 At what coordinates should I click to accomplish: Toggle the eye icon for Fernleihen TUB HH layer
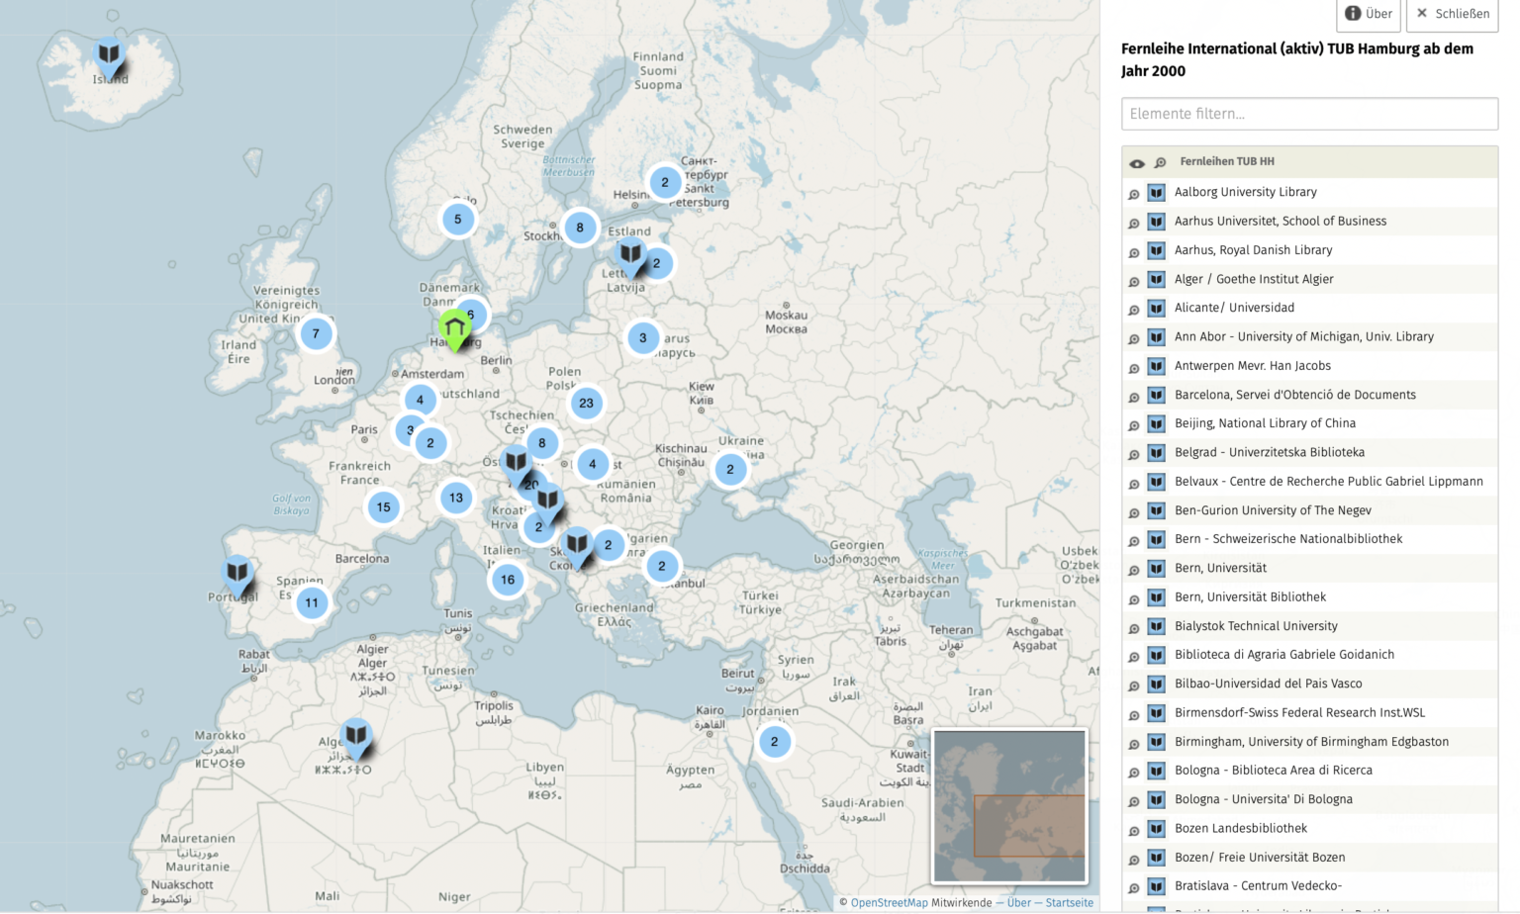1137,163
